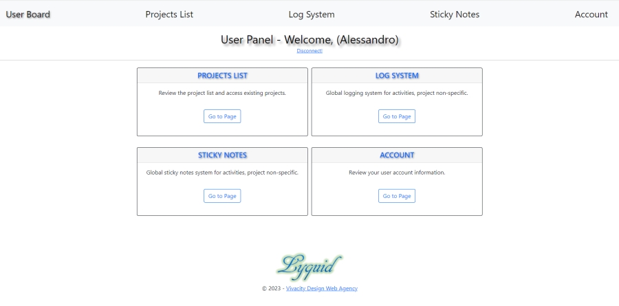
Task: Click the Lyquid logo in the footer
Action: coord(309,267)
